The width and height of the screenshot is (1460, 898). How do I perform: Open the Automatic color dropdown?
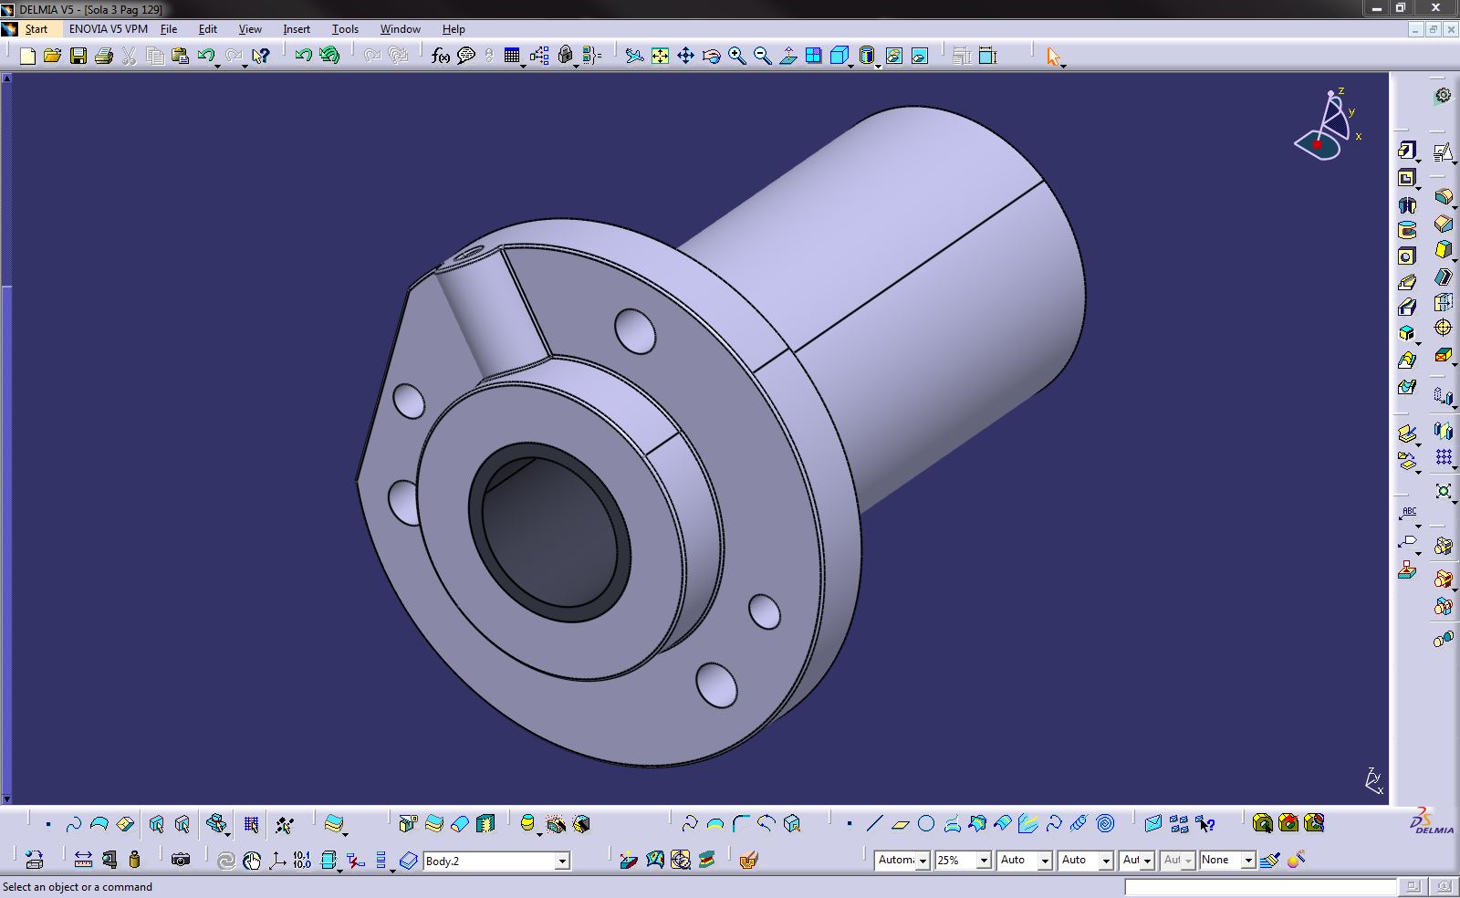[923, 860]
